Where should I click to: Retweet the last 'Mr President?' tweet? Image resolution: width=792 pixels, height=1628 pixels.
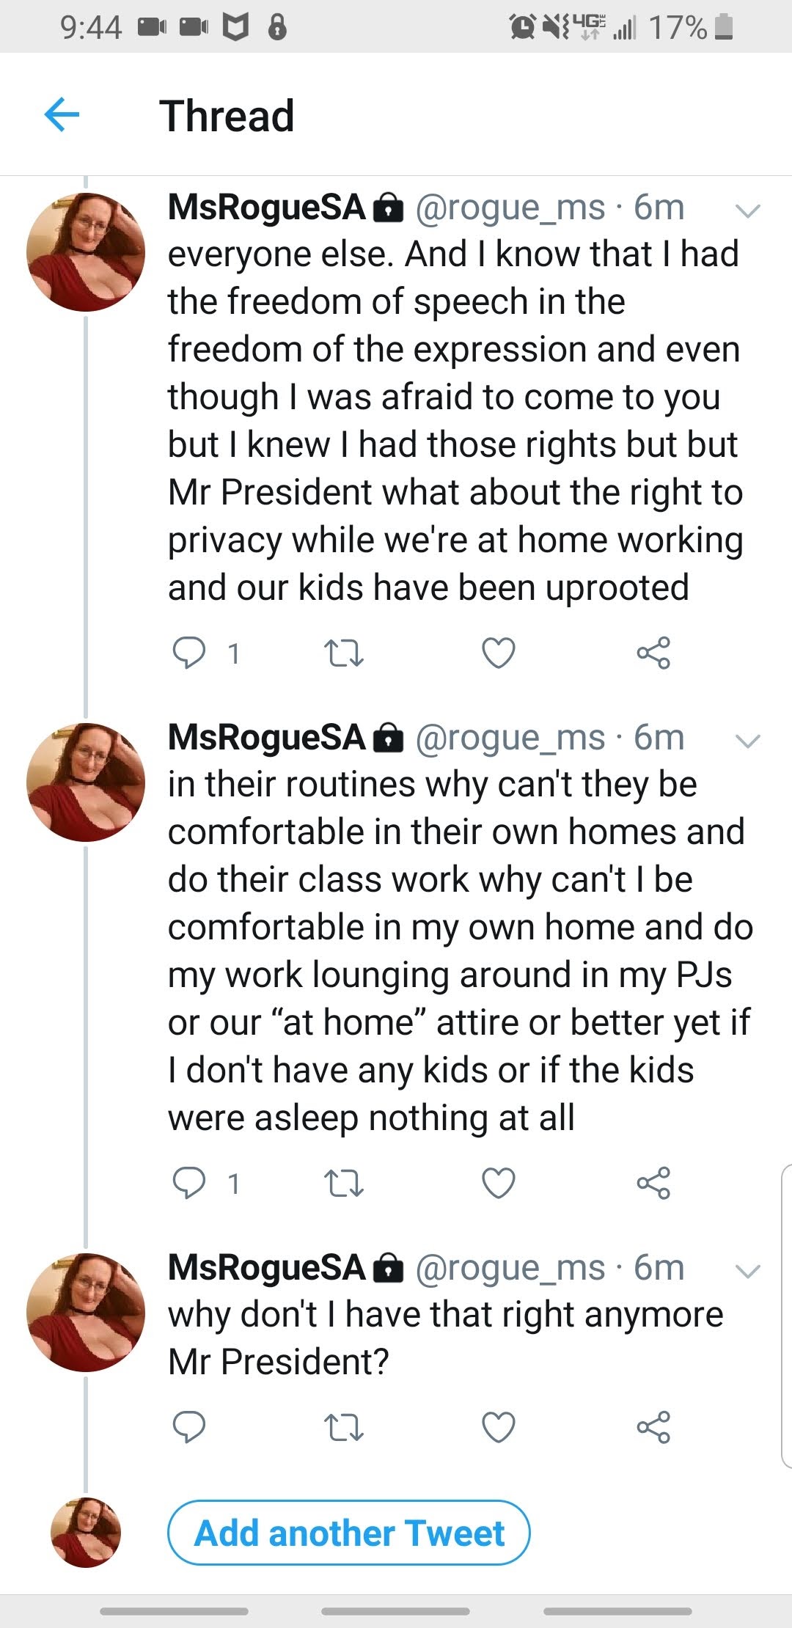pyautogui.click(x=343, y=1427)
